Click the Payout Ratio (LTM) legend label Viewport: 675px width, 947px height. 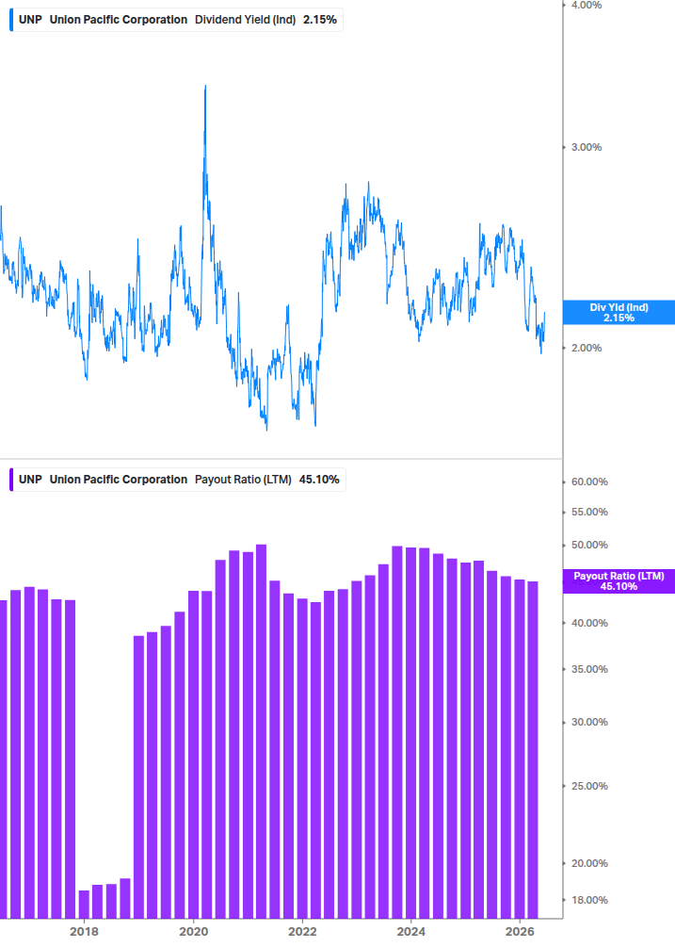click(x=243, y=480)
